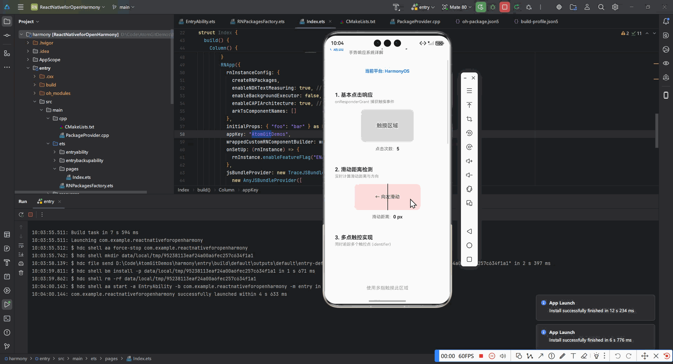Open Project view mode dropdown
The image size is (673, 364).
click(28, 21)
